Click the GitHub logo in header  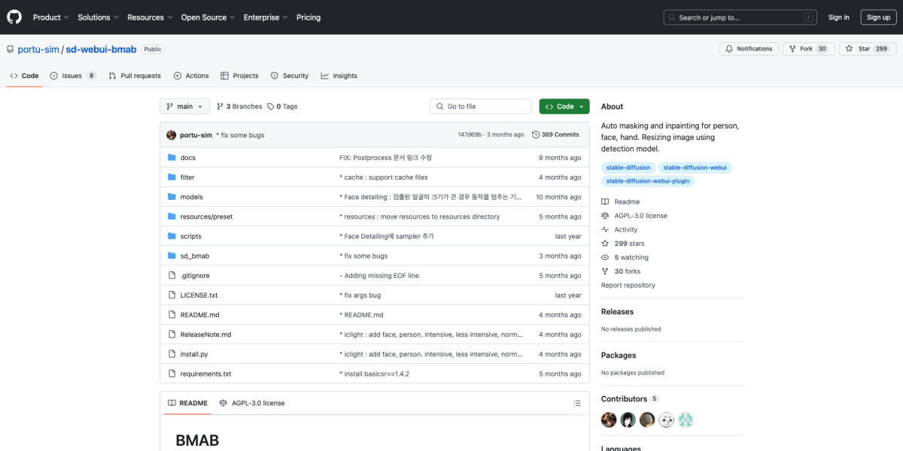[x=14, y=17]
